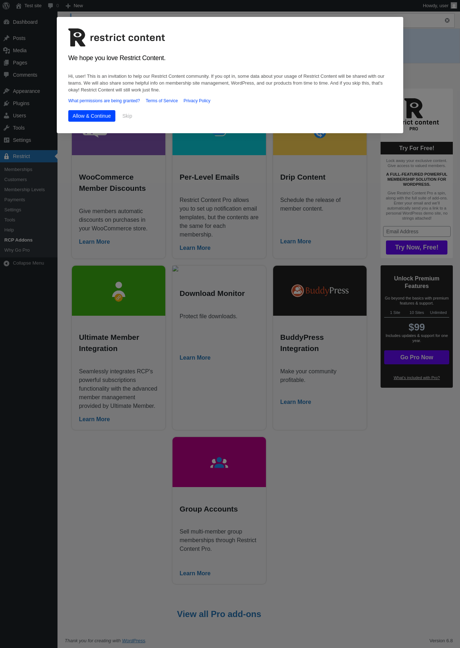
Task: Open the Test site home icon
Action: pyautogui.click(x=19, y=6)
